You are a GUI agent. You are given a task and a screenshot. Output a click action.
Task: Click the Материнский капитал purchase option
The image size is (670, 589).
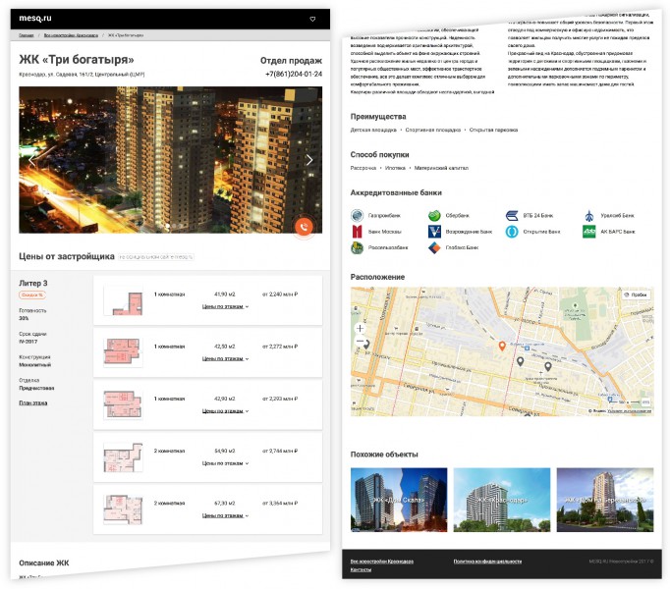pos(441,168)
